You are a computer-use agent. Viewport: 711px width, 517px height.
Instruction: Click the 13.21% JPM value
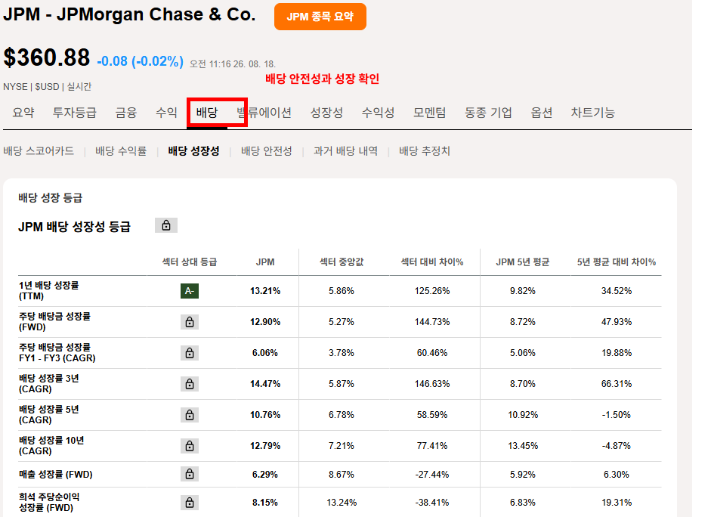[265, 291]
